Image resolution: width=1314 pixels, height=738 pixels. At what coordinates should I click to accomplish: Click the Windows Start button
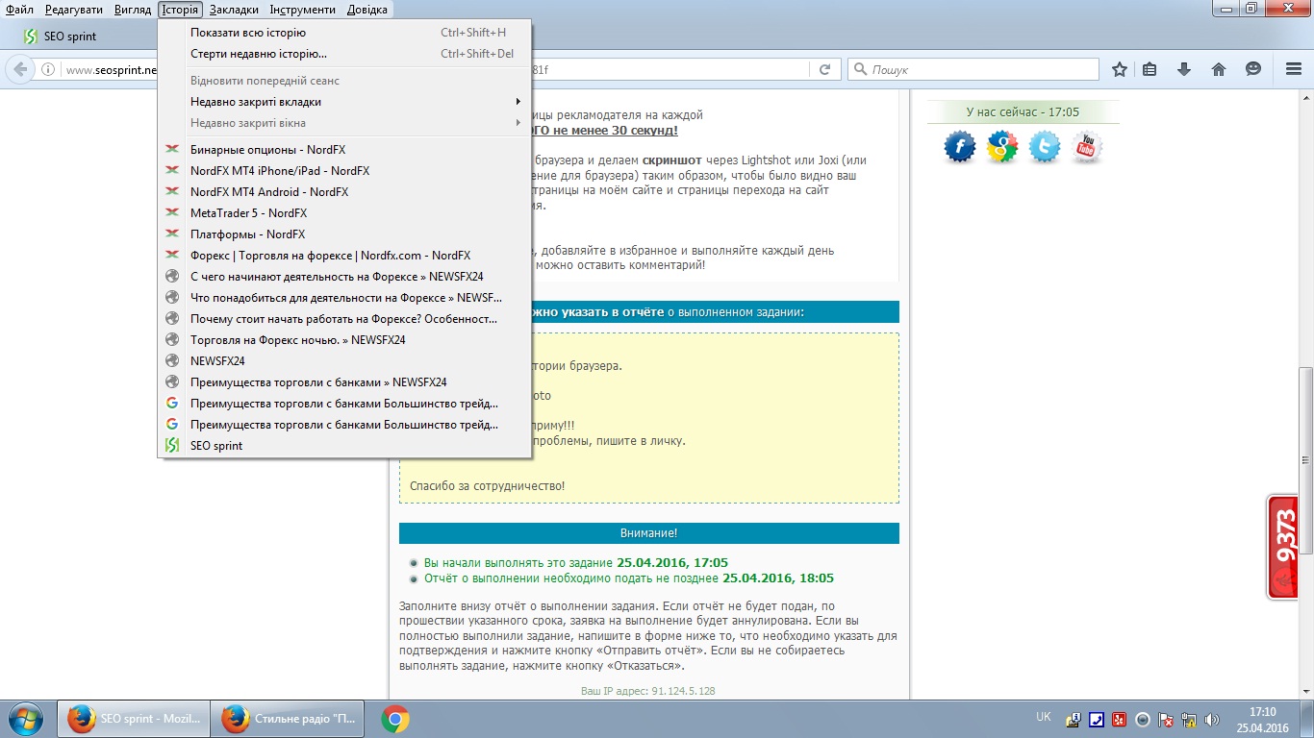pos(24,719)
